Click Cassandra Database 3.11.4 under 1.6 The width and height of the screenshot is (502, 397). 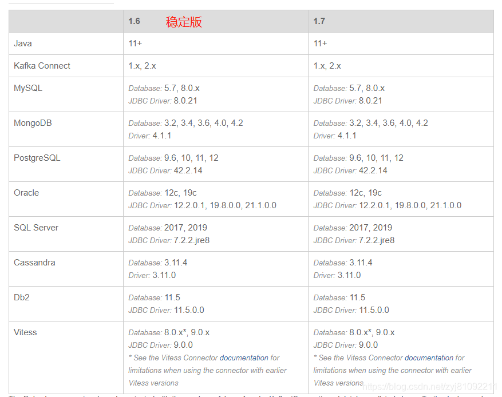tap(158, 263)
